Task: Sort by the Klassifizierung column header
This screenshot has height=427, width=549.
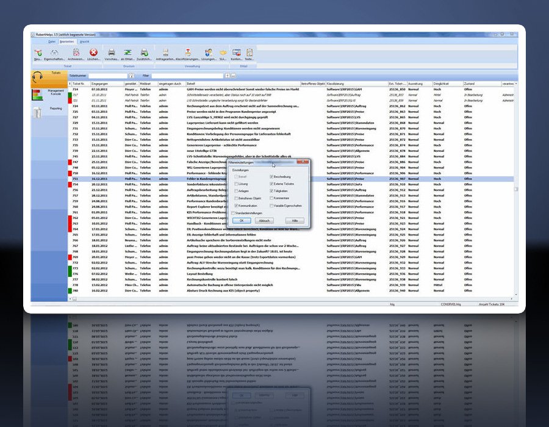Action: 357,84
